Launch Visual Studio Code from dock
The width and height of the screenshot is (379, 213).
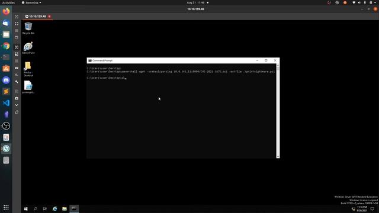coord(6,103)
